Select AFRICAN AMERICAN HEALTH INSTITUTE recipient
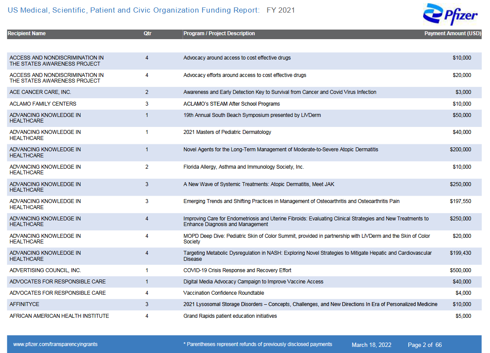 pos(59,316)
